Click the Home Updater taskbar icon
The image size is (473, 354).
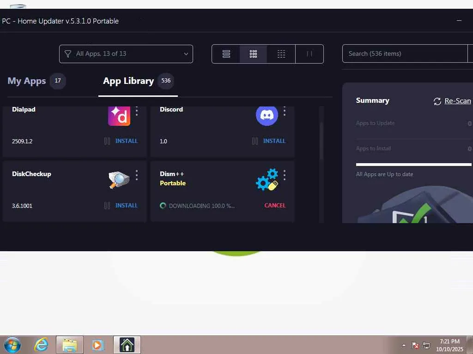(x=127, y=345)
